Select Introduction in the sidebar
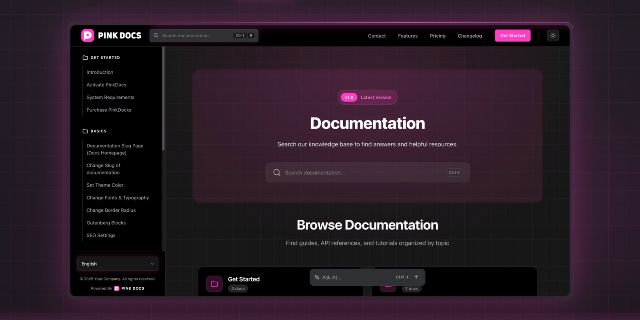Image resolution: width=640 pixels, height=320 pixels. click(x=100, y=72)
